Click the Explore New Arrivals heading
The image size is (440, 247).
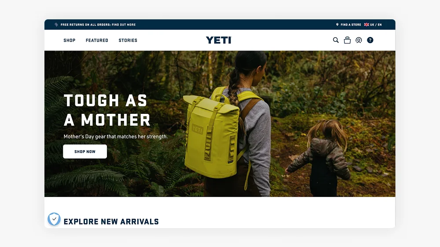pos(111,222)
